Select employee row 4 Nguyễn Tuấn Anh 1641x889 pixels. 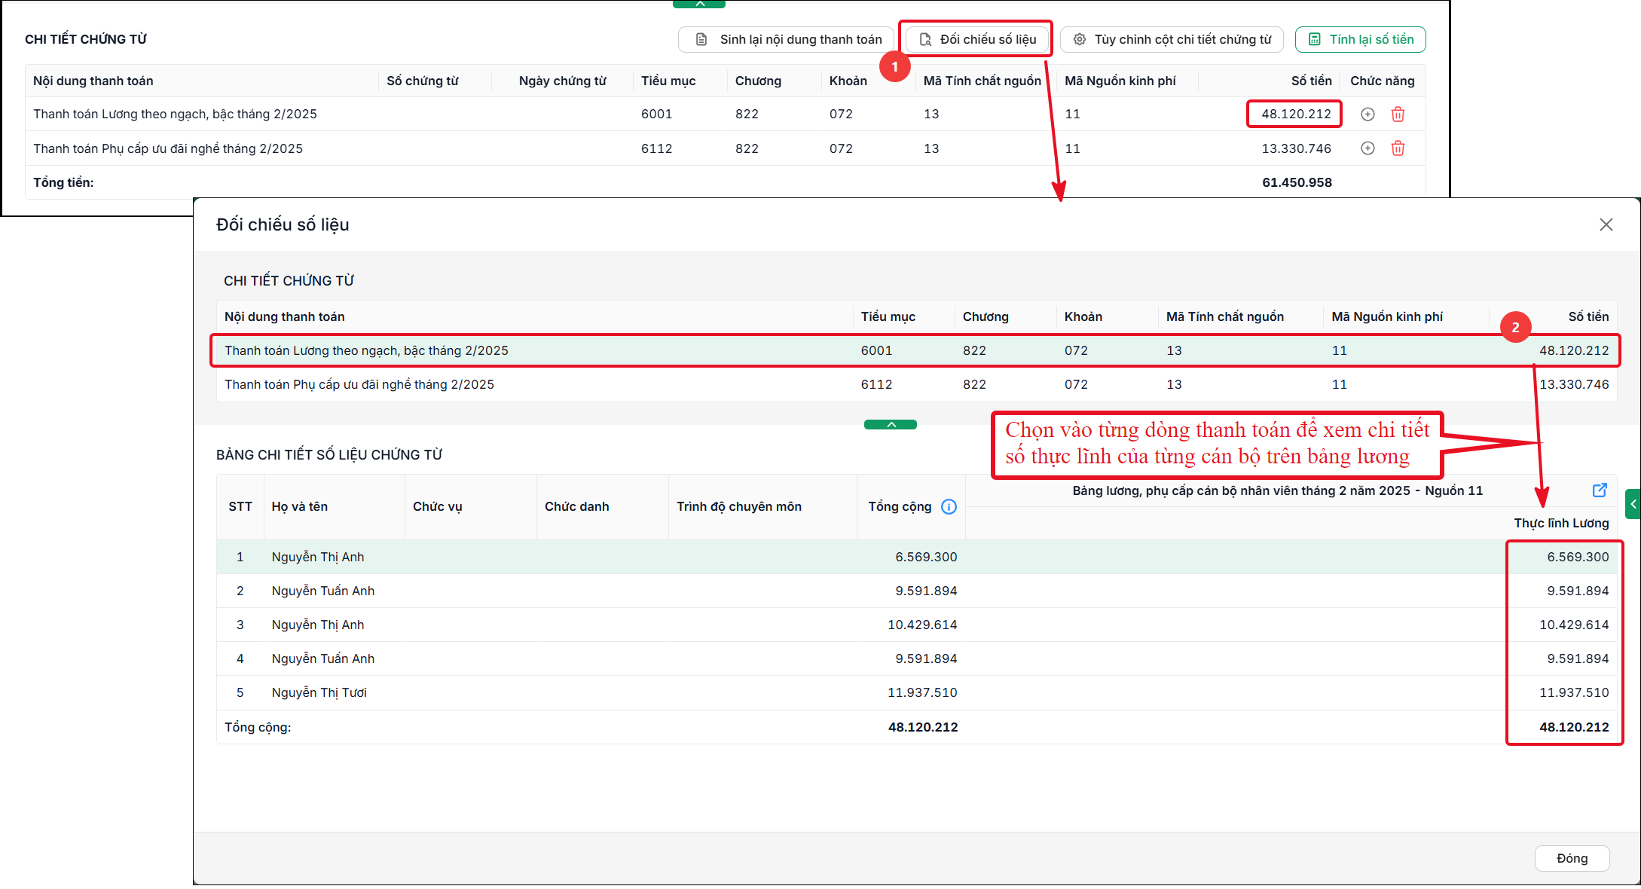[x=916, y=658]
